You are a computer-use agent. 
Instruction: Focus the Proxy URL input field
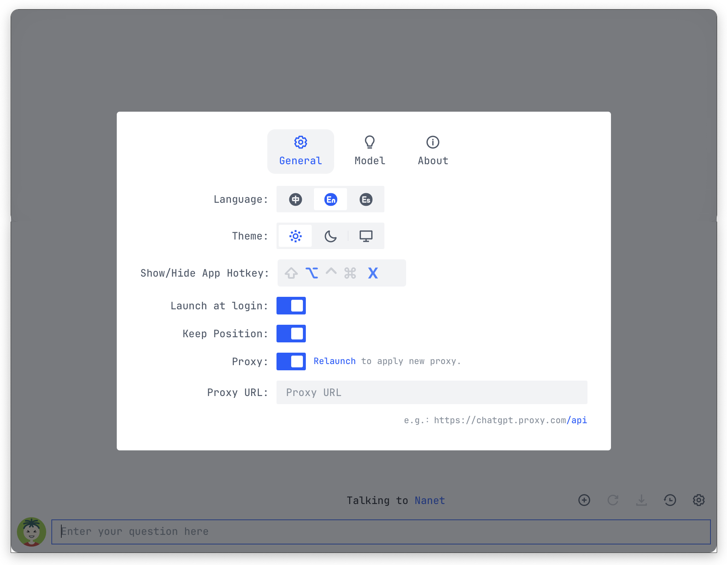(x=431, y=392)
